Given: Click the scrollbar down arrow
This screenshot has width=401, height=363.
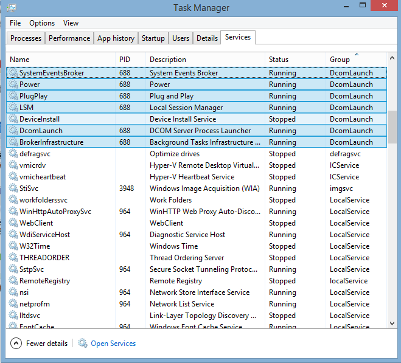Looking at the screenshot, I should [x=392, y=323].
